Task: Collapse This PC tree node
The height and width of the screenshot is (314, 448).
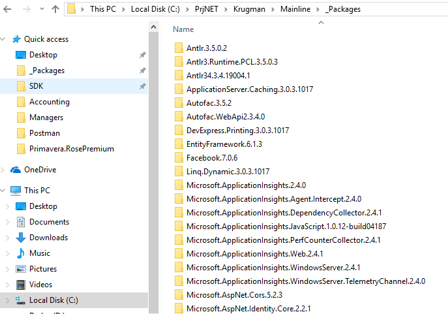Action: coord(3,191)
